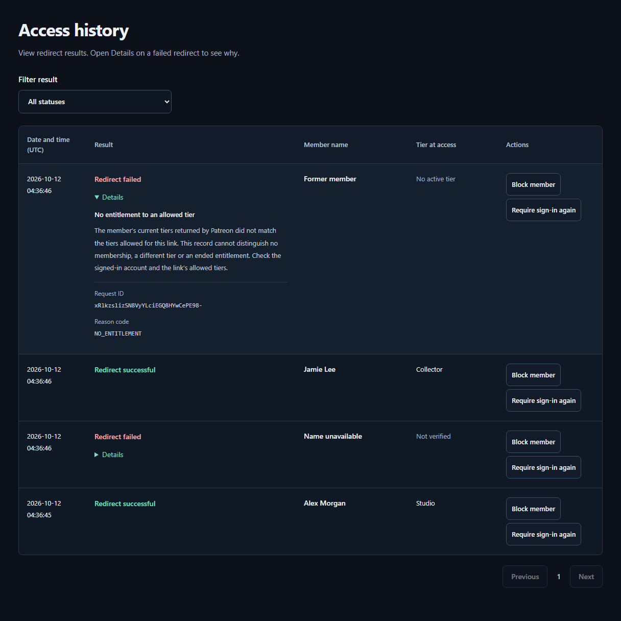Image resolution: width=621 pixels, height=621 pixels.
Task: Click the No entitlement to an allowed tier heading
Action: pyautogui.click(x=145, y=214)
